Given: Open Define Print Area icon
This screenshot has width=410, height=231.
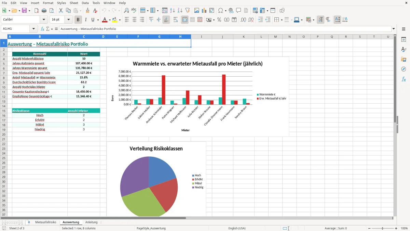Looking at the screenshot, I should click(x=255, y=11).
